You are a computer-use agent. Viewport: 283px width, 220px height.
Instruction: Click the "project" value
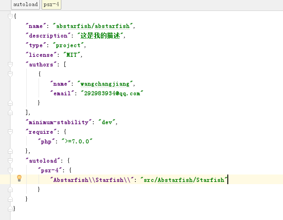point(68,45)
